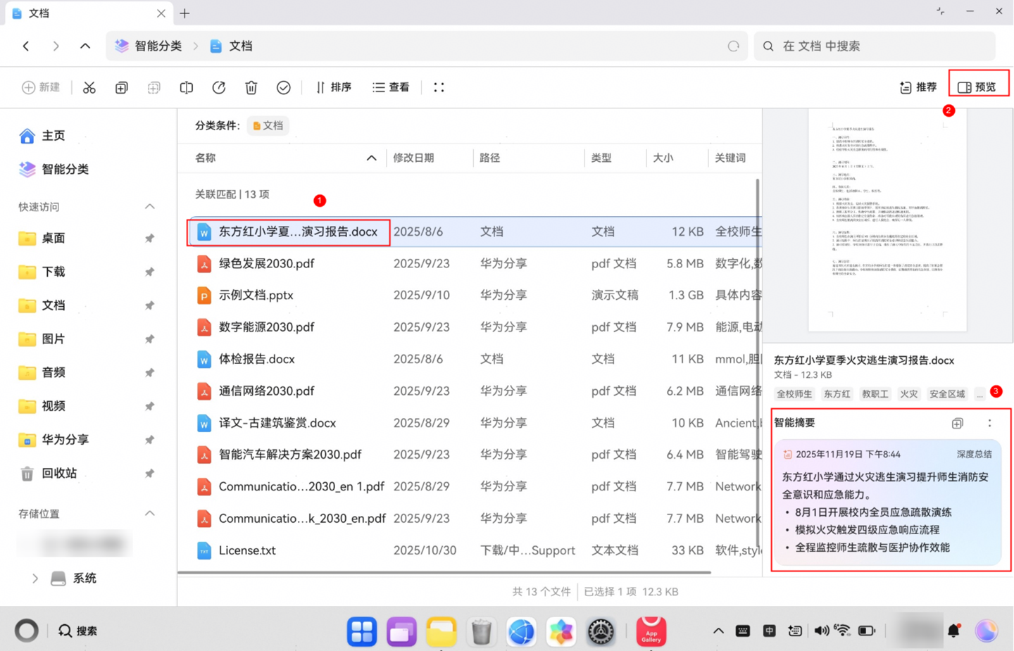Image resolution: width=1014 pixels, height=651 pixels.
Task: Open the 排序 sort menu
Action: 334,87
